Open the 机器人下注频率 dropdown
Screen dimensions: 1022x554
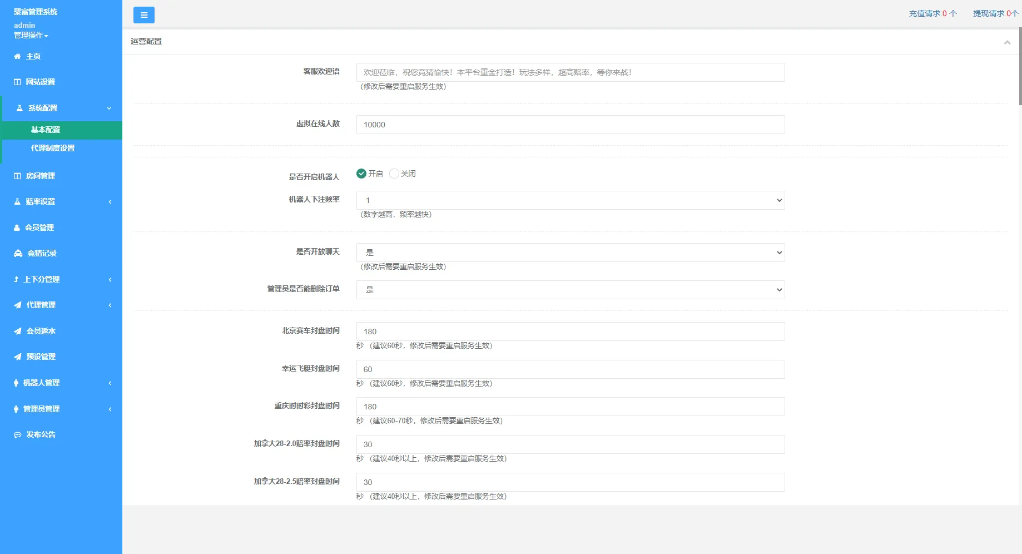(x=570, y=200)
